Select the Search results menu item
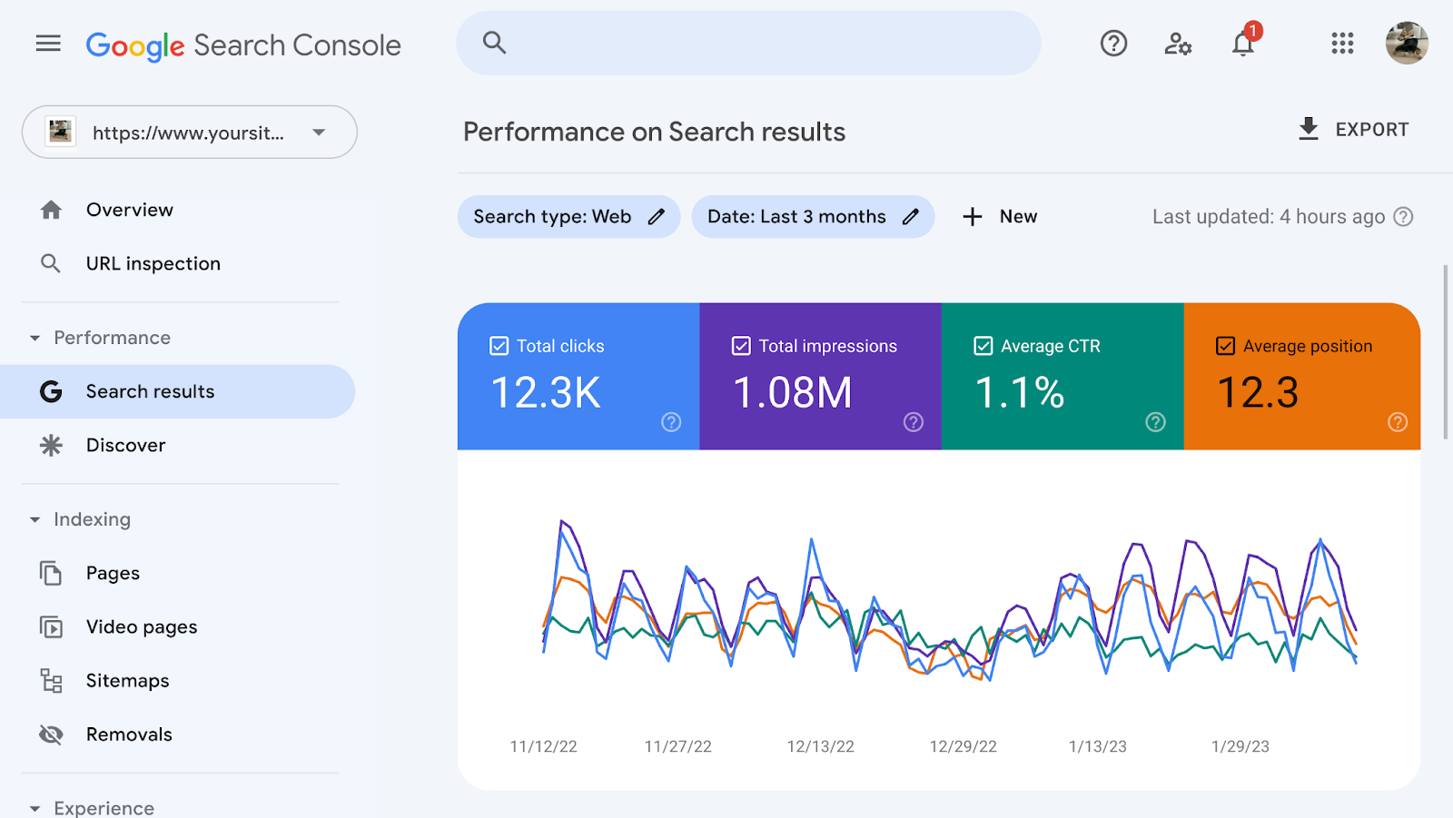 (150, 391)
